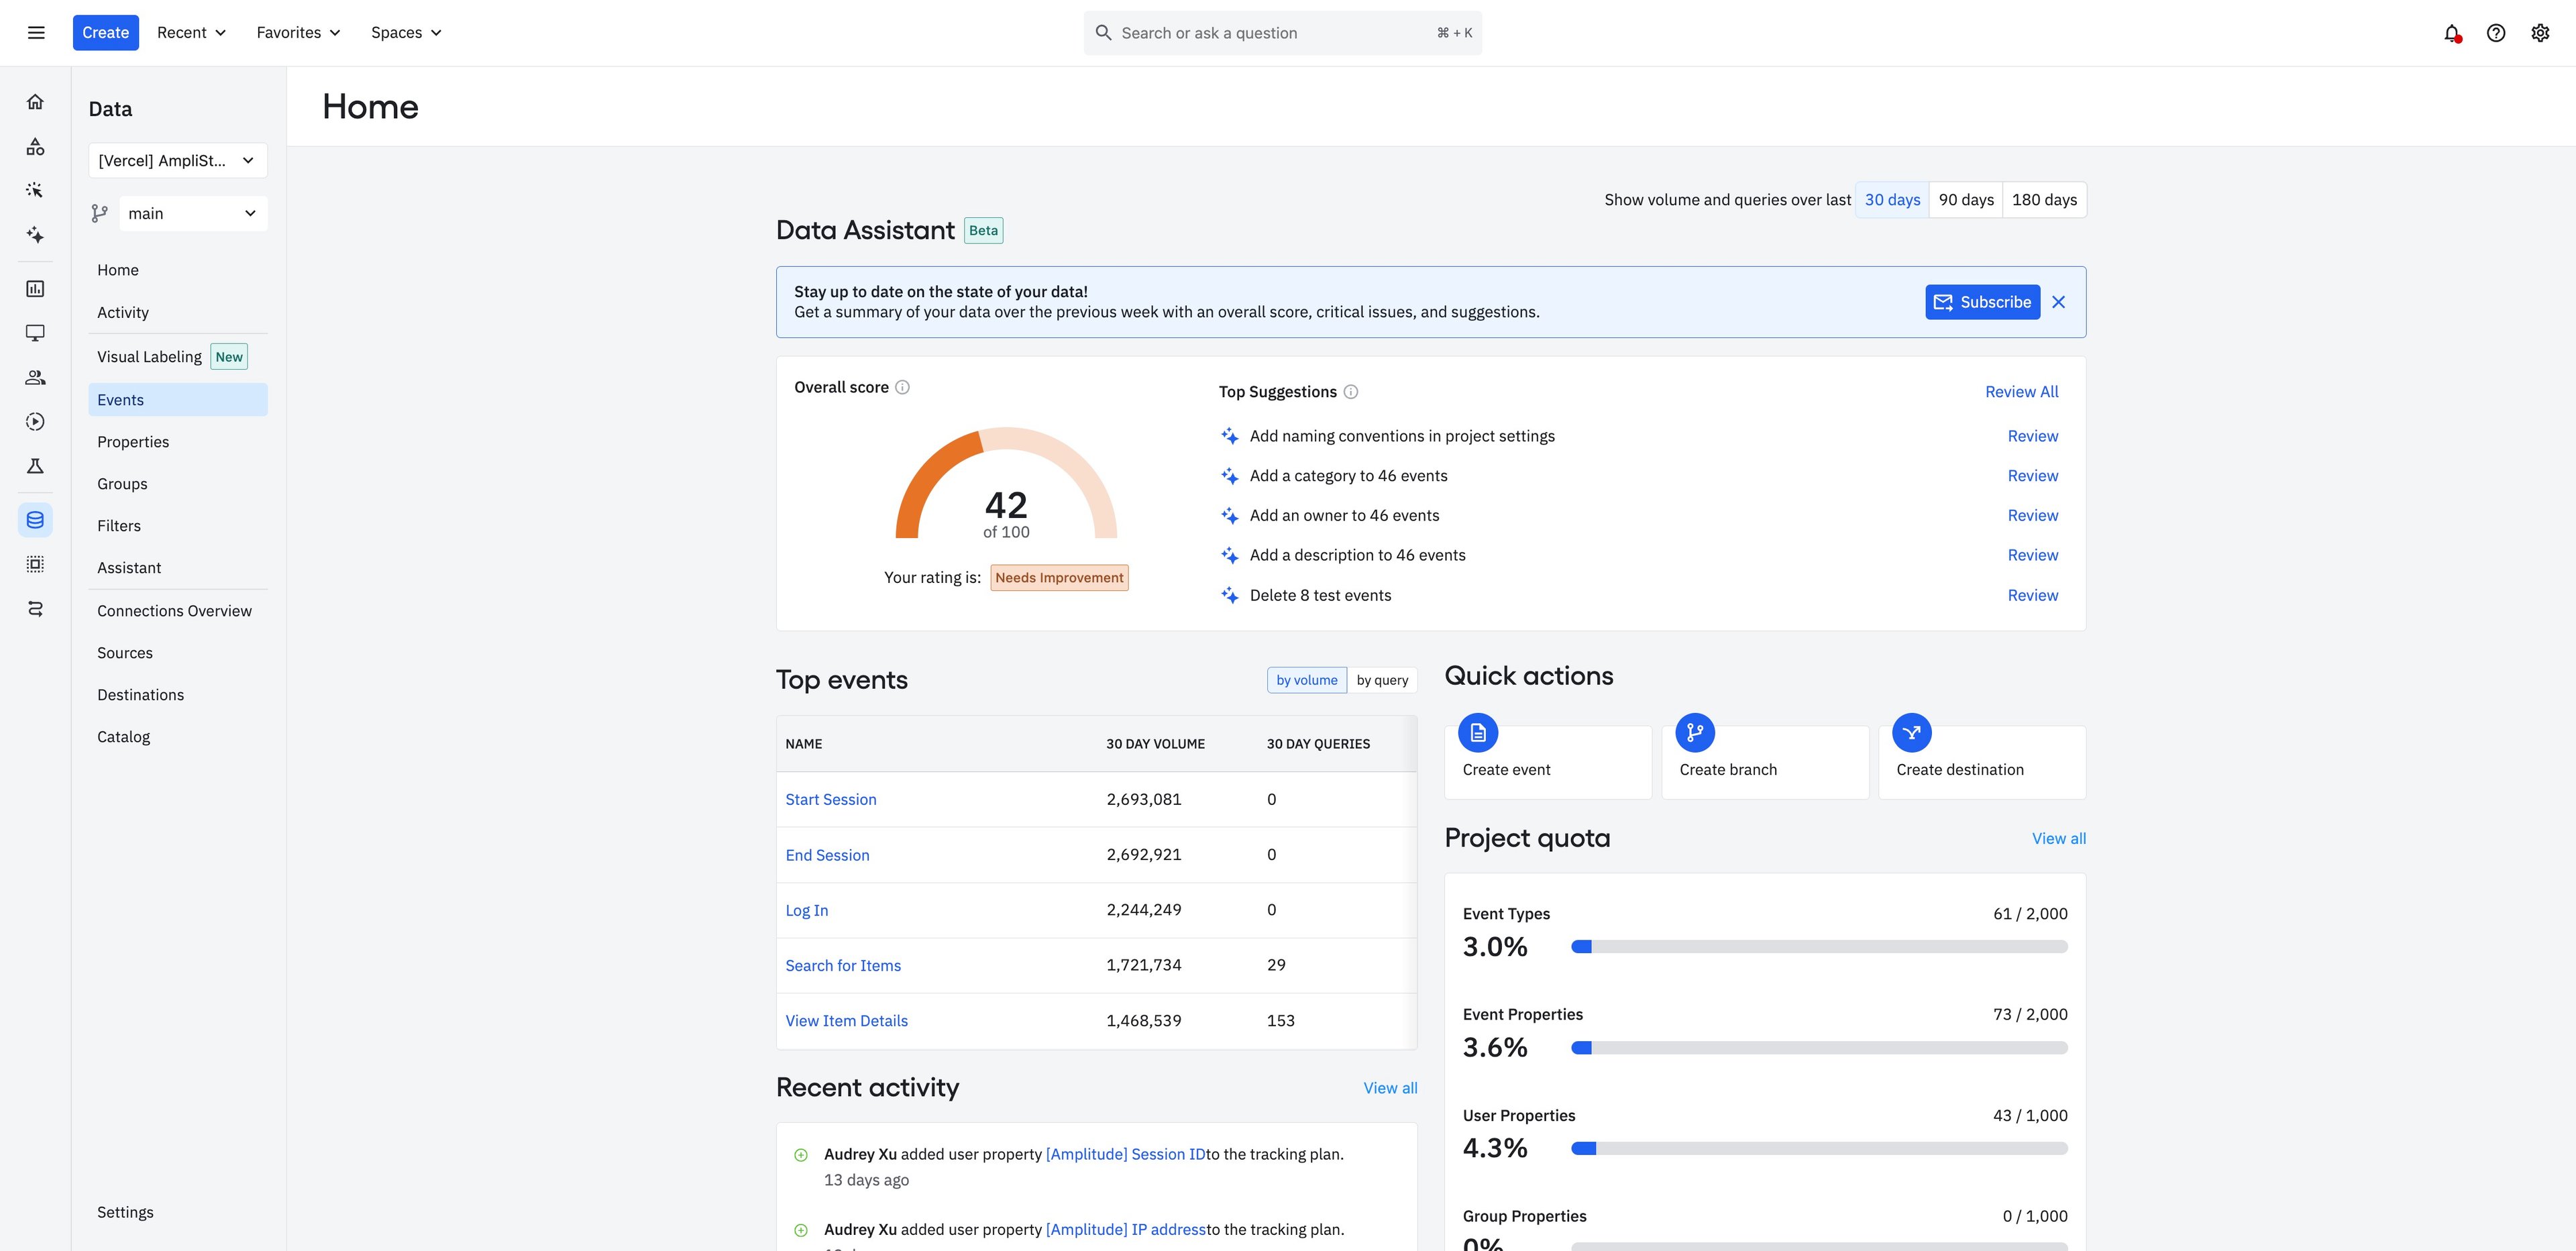Expand the [Vercel] AmpliSt project dropdown
This screenshot has height=1251, width=2576.
(x=177, y=161)
